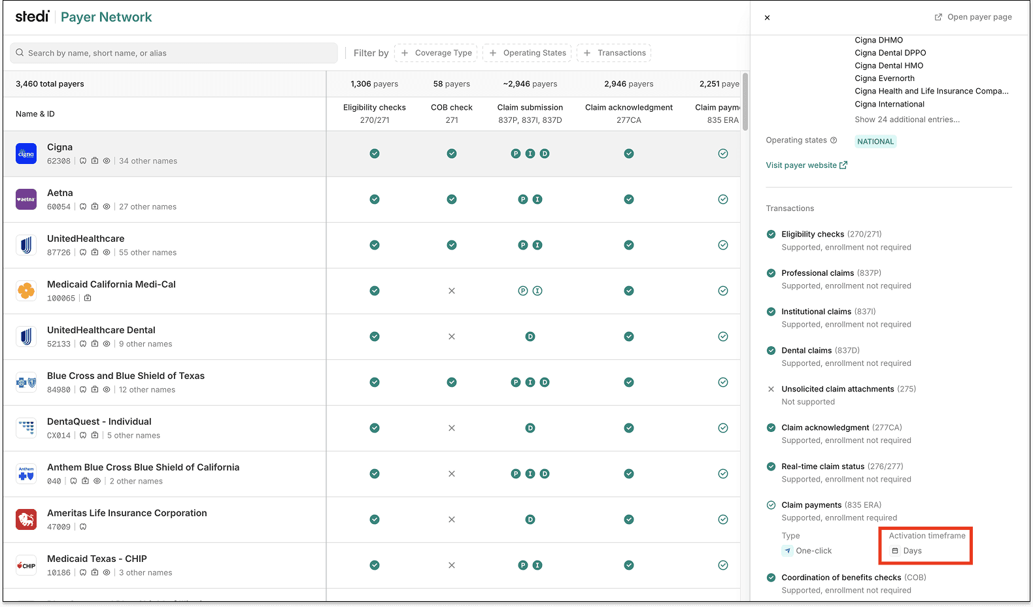Click UnitedHealthcare institutional claim I badge
Viewport: 1033px width, 607px height.
point(537,245)
